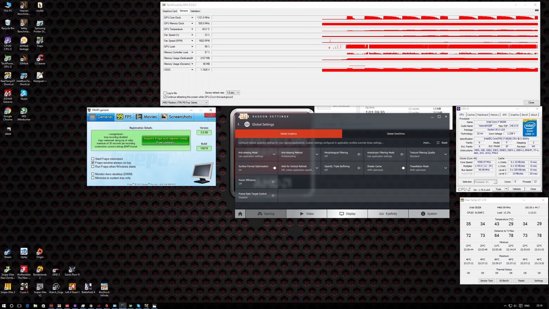549x309 pixels.
Task: Click Support Fraps and register today
Action: pos(166,140)
